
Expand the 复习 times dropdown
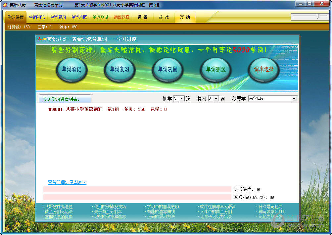[x=216, y=99]
